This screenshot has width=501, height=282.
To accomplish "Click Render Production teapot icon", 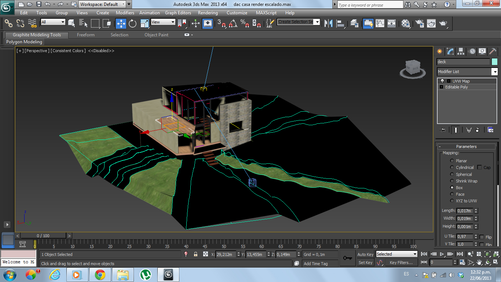I will 443,23.
